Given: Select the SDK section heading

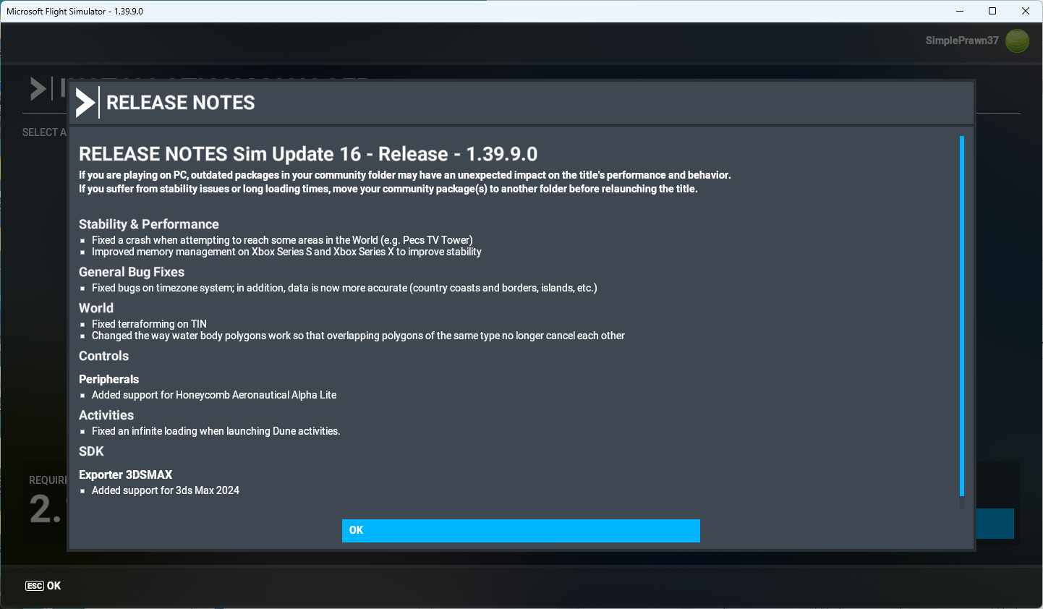Looking at the screenshot, I should (x=91, y=451).
